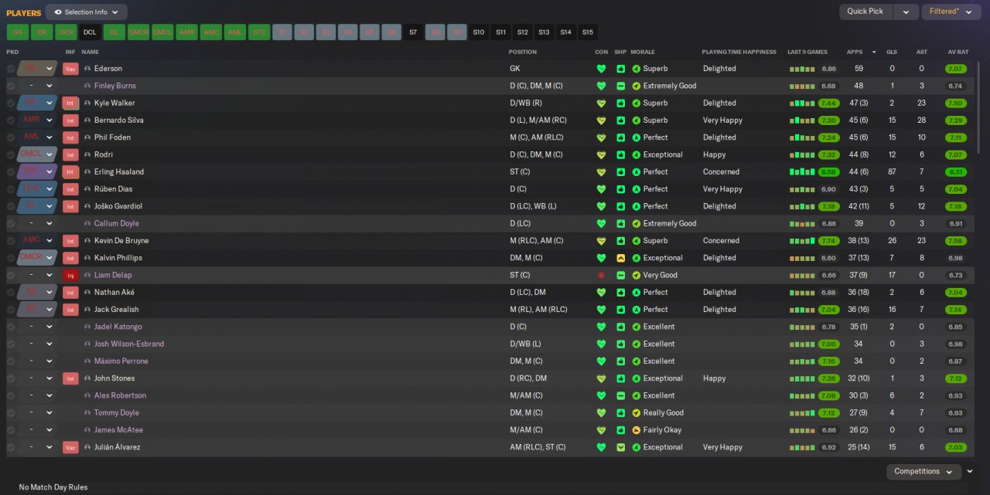Screen dimensions: 990x495
Task: Select the DCL position slot tab
Action: pyautogui.click(x=90, y=32)
